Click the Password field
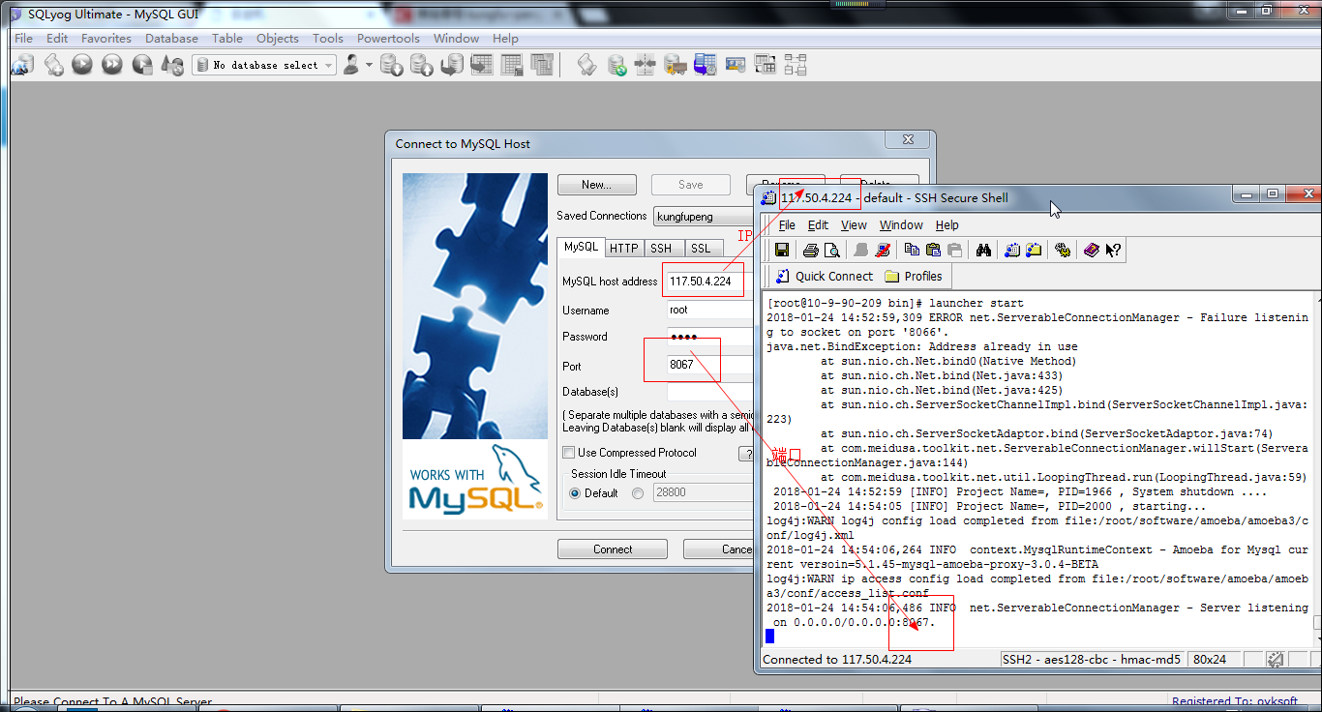Image resolution: width=1322 pixels, height=712 pixels. pyautogui.click(x=709, y=337)
